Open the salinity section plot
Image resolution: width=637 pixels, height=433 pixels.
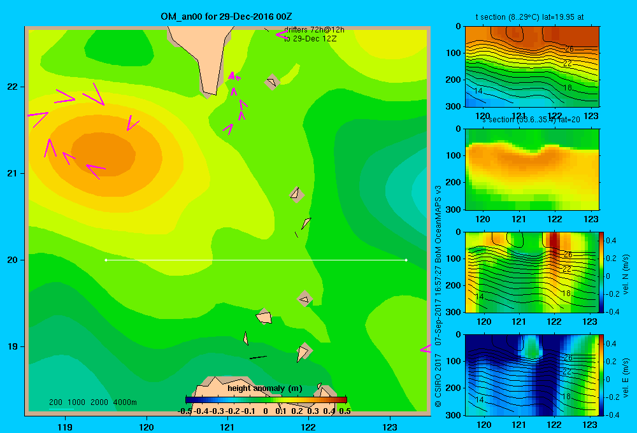click(532, 169)
